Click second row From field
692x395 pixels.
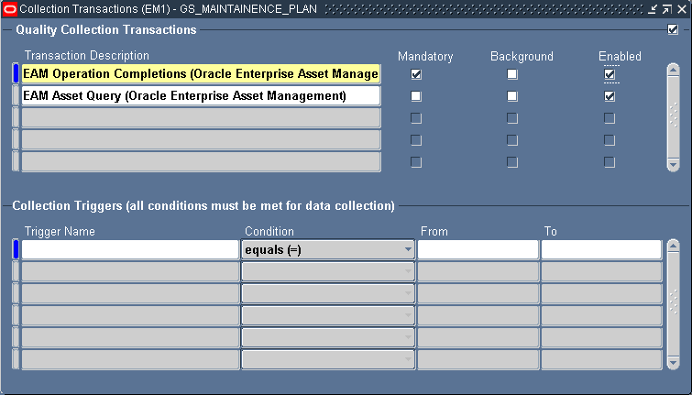(x=478, y=272)
